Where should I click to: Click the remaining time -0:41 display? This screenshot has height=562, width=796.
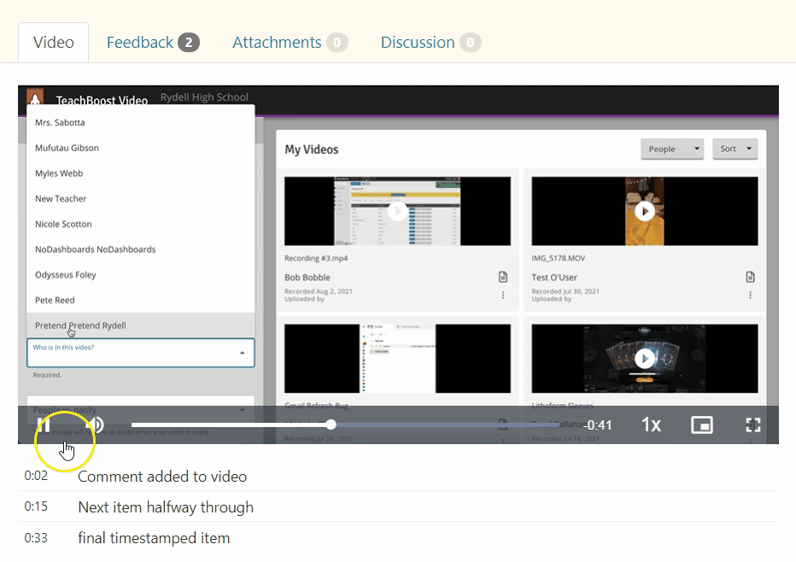[x=598, y=425]
